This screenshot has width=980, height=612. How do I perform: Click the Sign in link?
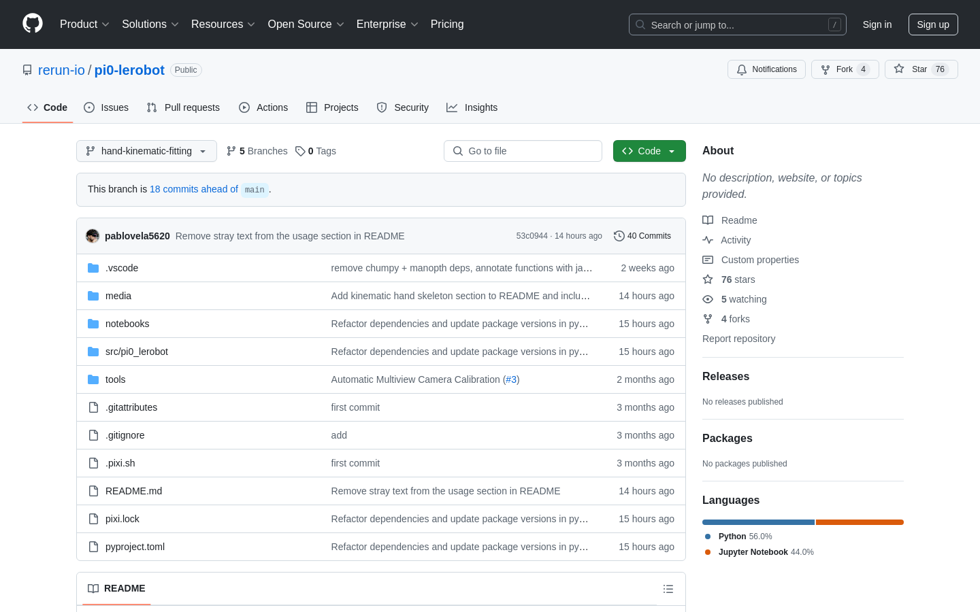pos(877,24)
